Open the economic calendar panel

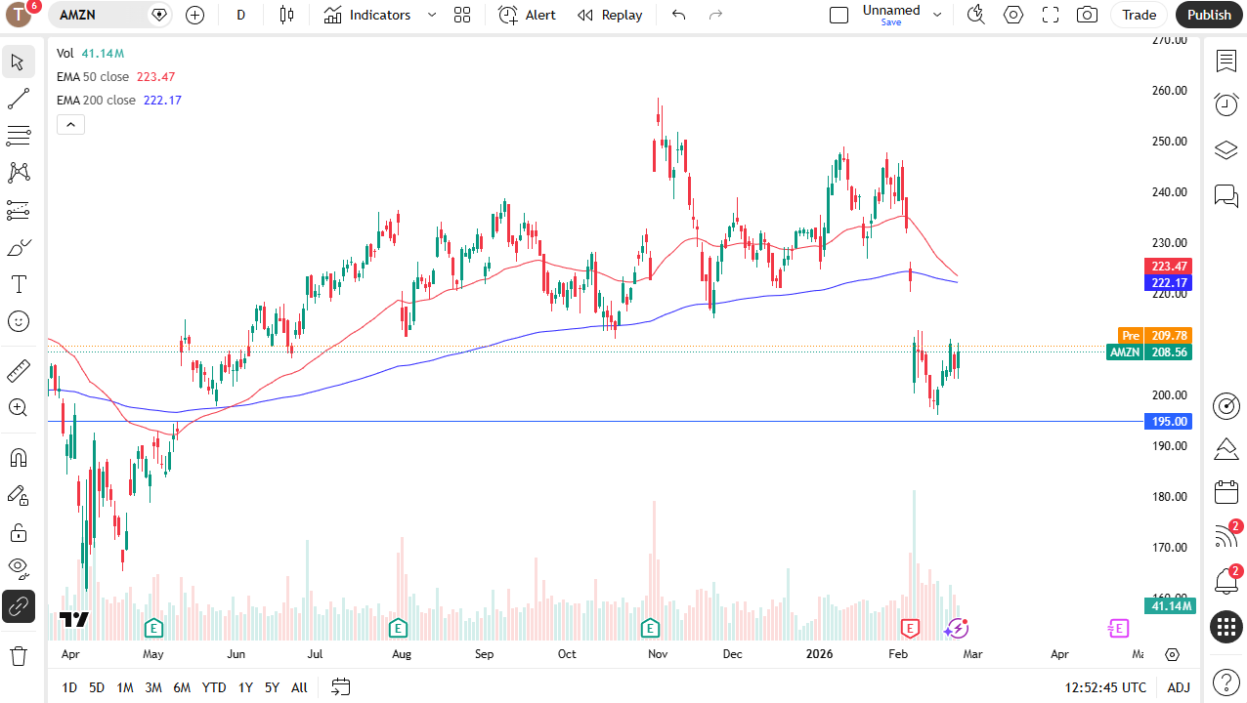coord(1225,492)
